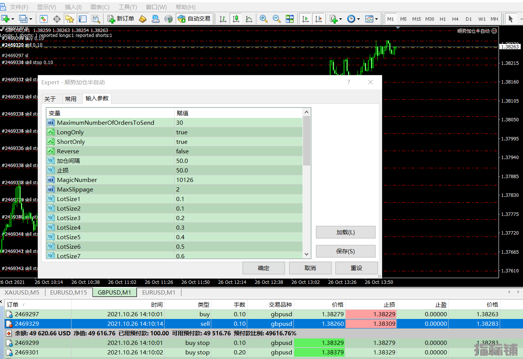Open the 工具(T) menu

point(128,7)
